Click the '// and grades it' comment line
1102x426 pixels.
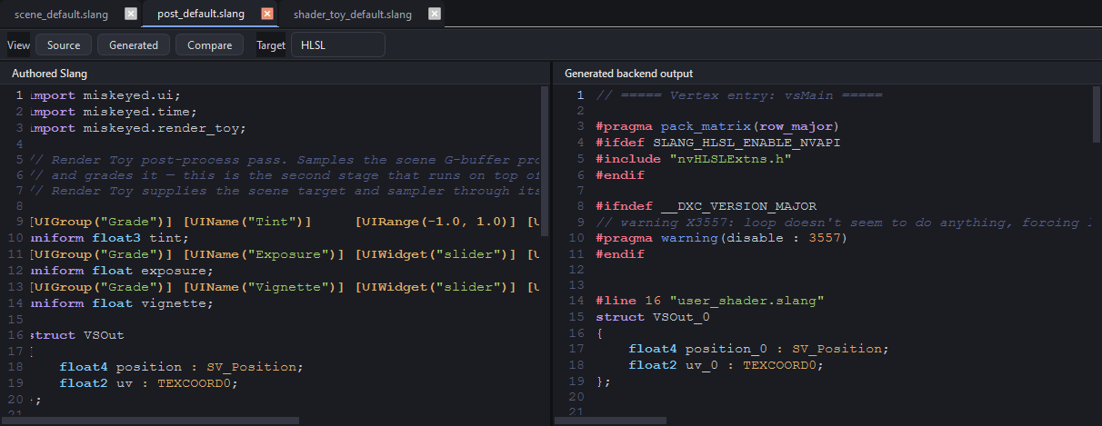click(x=286, y=175)
